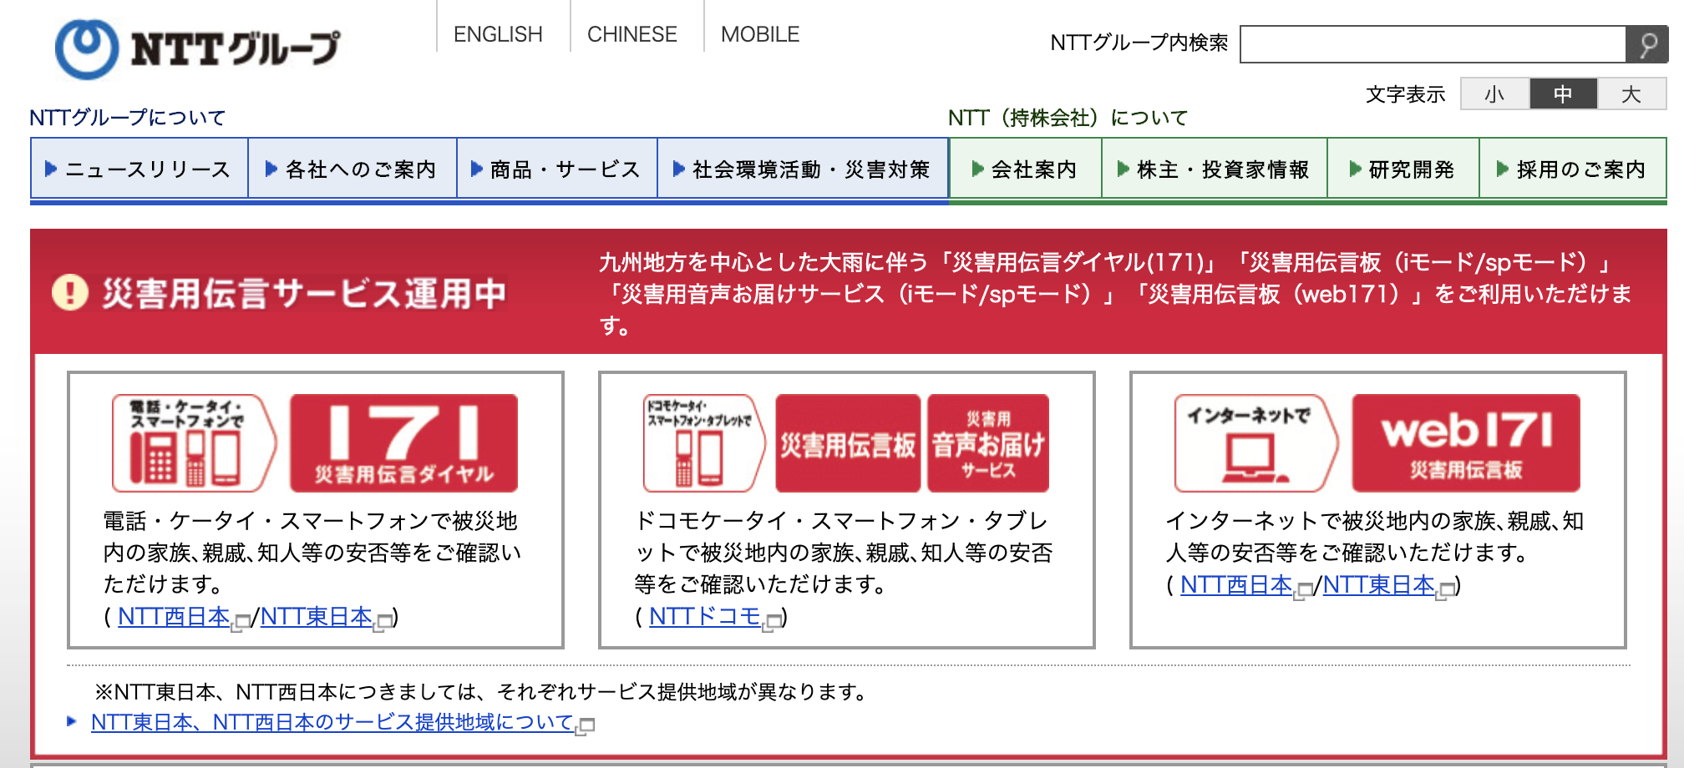
Task: Open NTT西日本 link under 171 dial
Action: 174,617
